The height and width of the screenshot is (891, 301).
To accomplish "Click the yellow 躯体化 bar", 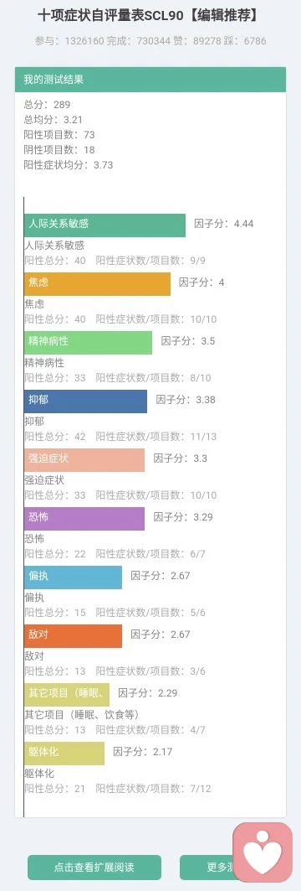I will 64,752.
